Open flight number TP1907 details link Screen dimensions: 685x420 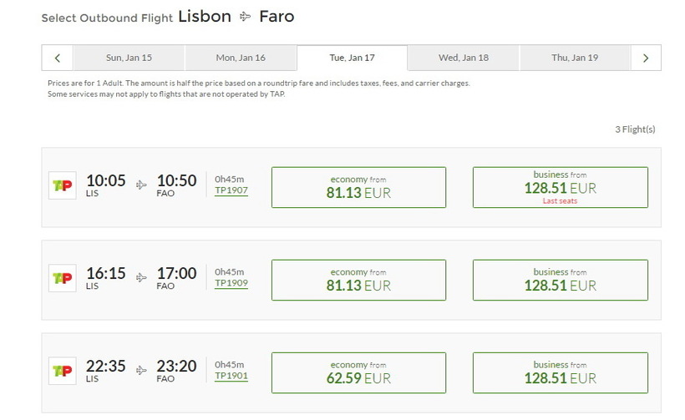tap(231, 190)
